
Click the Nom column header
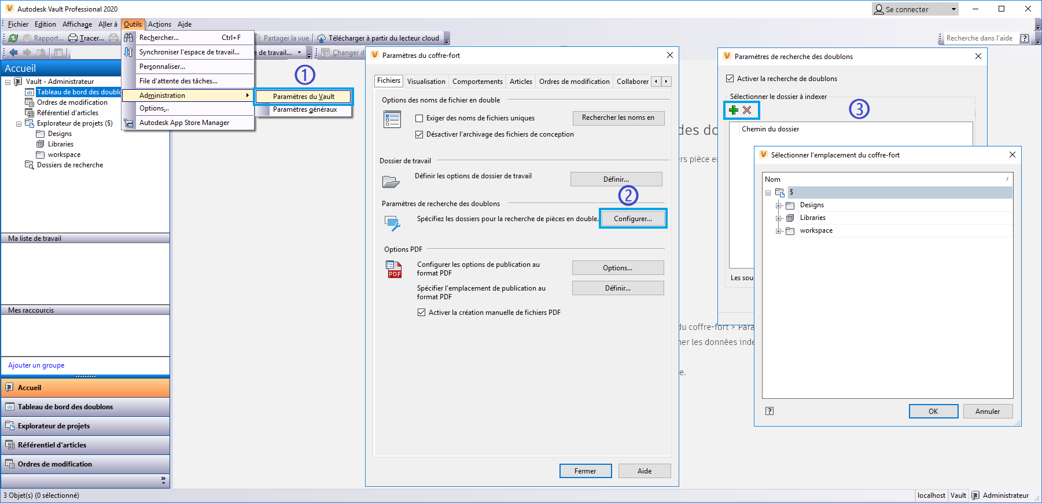click(888, 179)
